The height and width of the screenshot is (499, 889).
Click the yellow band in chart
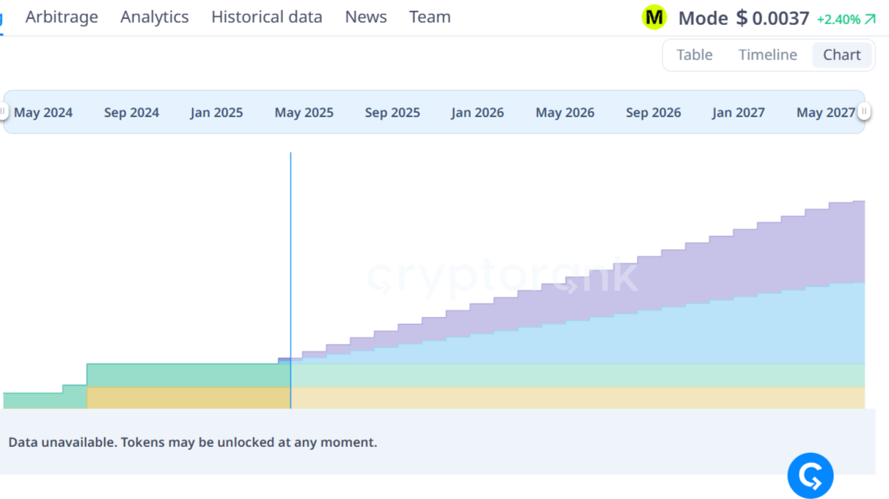point(513,398)
